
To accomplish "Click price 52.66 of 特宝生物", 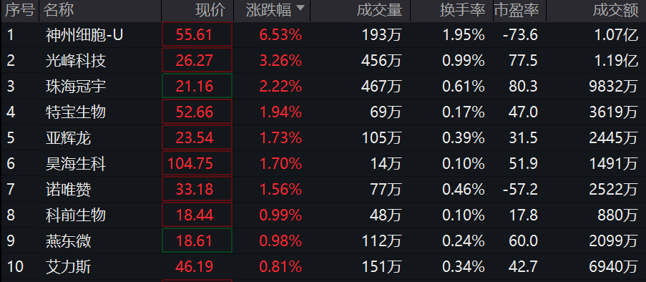I will (x=195, y=112).
